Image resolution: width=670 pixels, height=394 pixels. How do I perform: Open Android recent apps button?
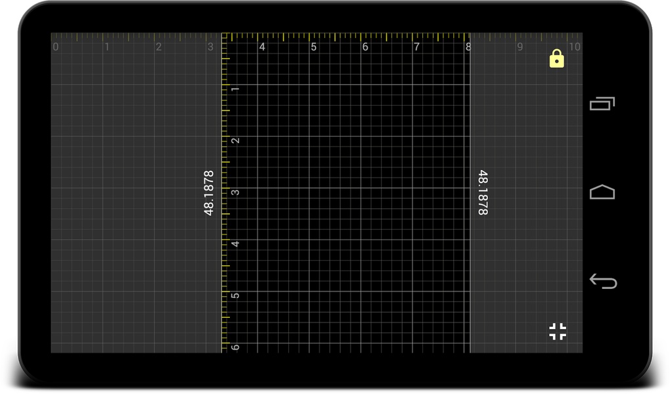coord(602,104)
